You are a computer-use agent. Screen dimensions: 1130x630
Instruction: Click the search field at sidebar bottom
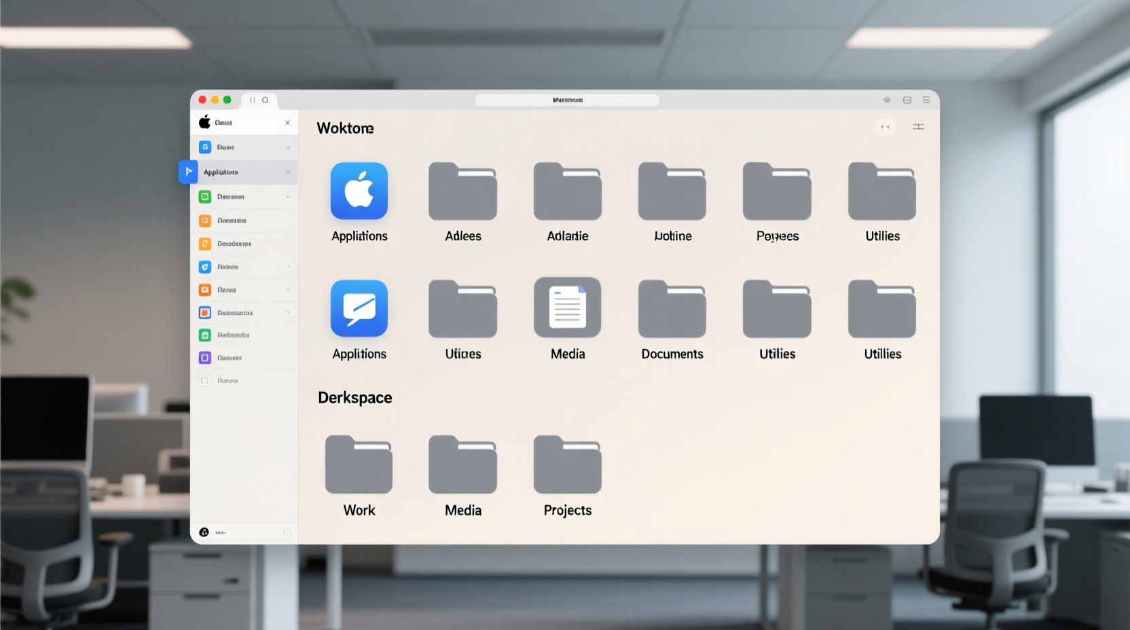click(x=243, y=532)
